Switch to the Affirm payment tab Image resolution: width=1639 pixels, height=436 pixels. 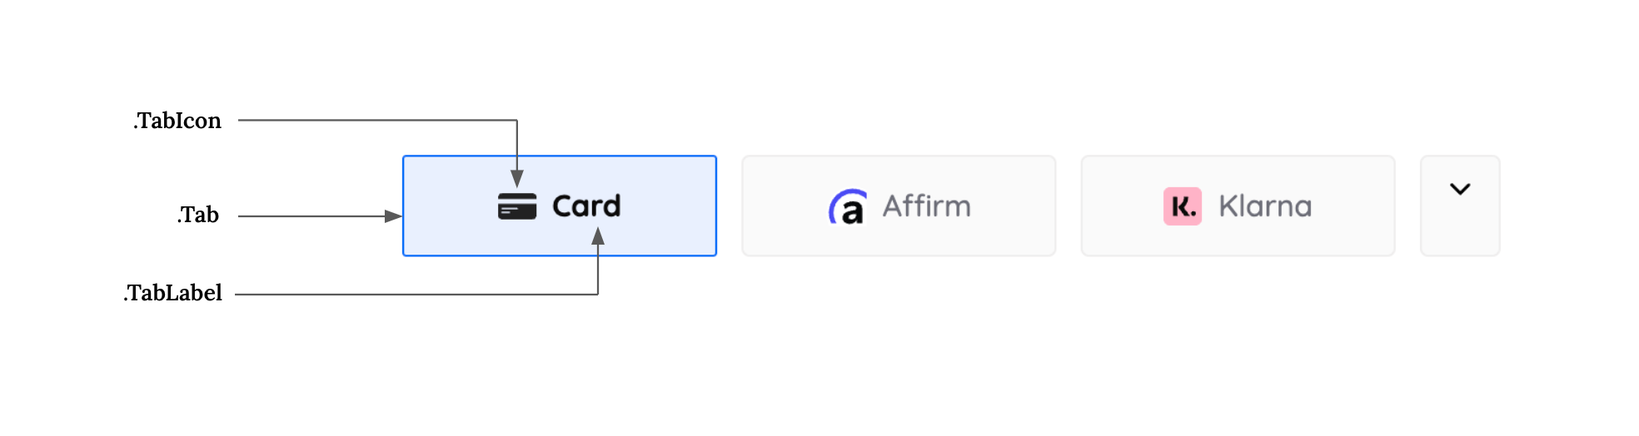899,206
